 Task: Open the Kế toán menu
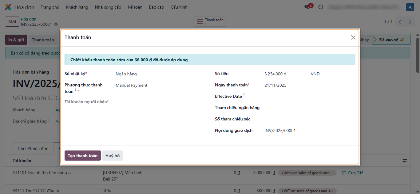coord(135,7)
